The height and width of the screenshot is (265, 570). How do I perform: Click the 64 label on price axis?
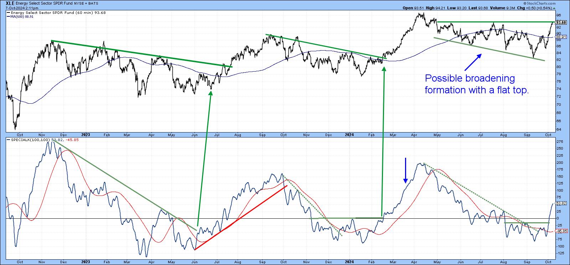tap(559, 130)
